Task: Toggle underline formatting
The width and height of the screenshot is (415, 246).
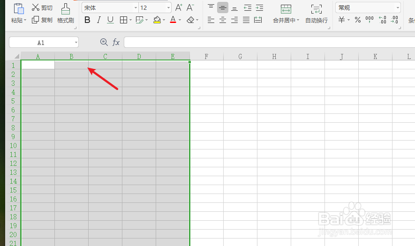Action: tap(110, 20)
